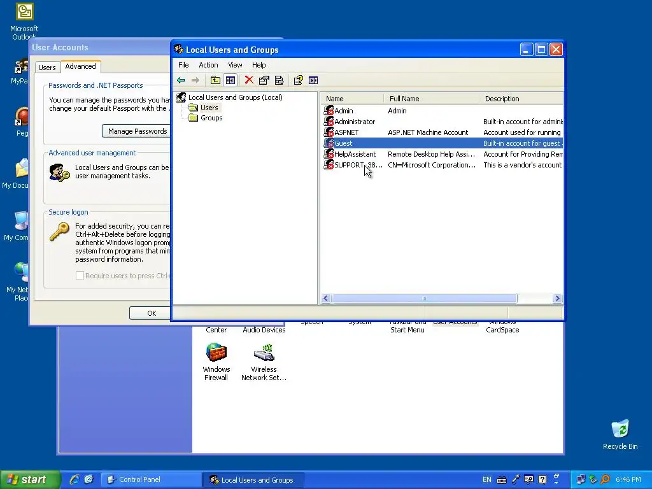The width and height of the screenshot is (652, 489).
Task: Click the Manage Passwords button
Action: 137,131
